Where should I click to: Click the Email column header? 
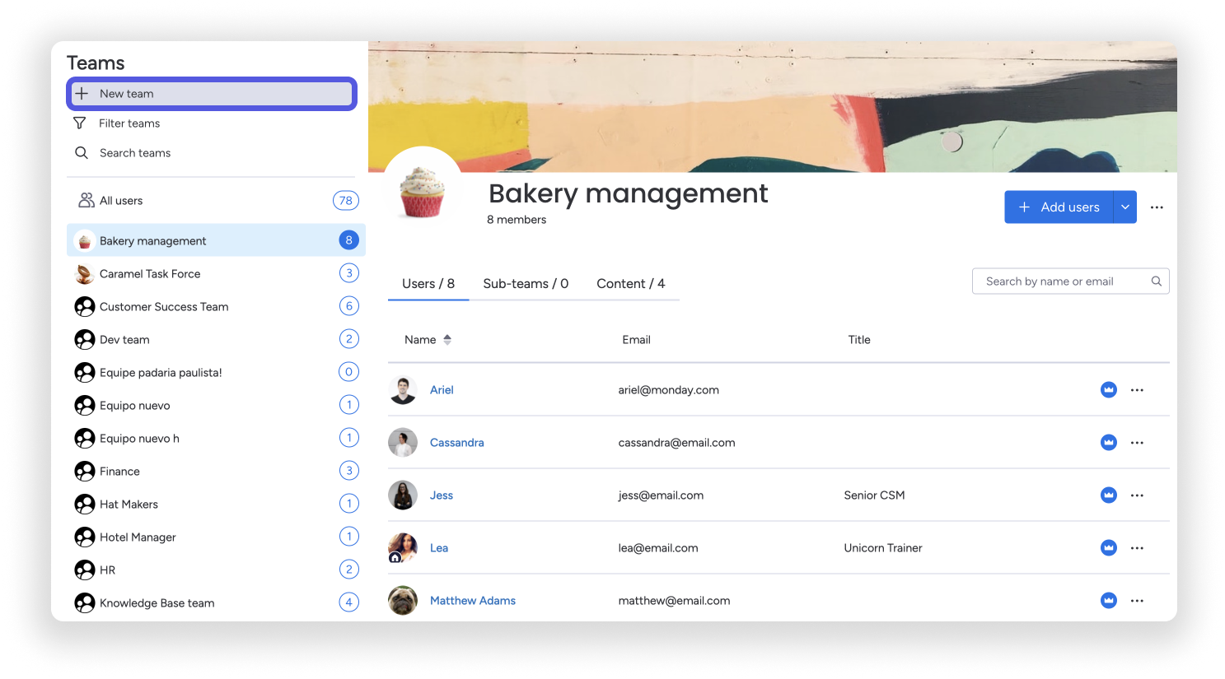[x=636, y=340]
